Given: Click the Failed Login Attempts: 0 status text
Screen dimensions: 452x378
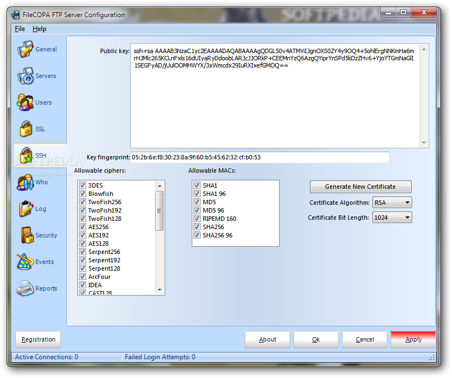Looking at the screenshot, I should coord(160,357).
